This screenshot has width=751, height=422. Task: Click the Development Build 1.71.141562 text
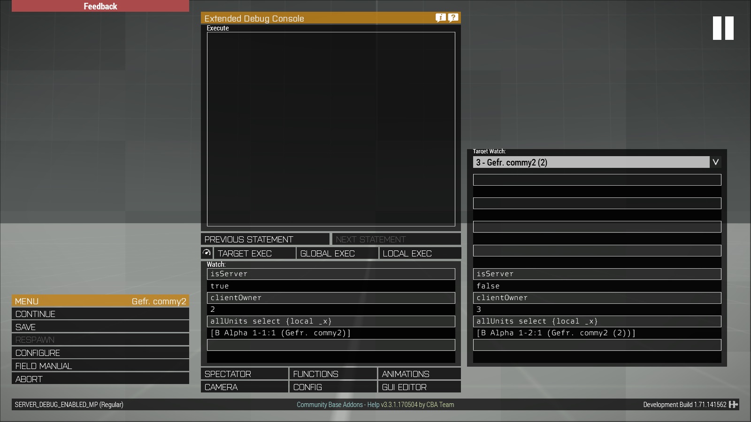685,405
